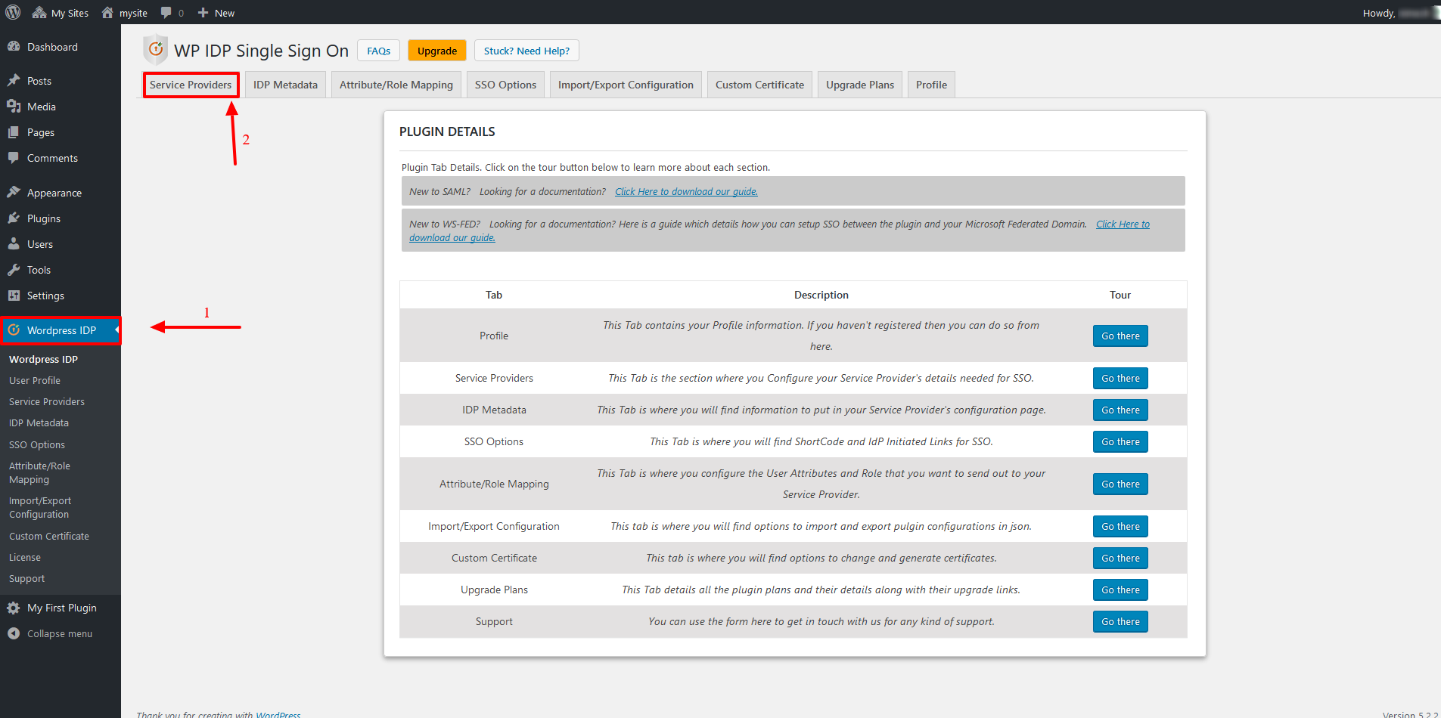The height and width of the screenshot is (718, 1441).
Task: Open Service Providers submenu item
Action: (47, 401)
